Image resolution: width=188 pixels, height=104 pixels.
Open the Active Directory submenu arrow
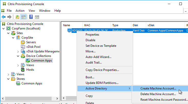click(129, 88)
